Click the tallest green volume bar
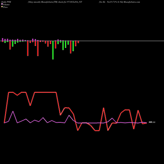Image resolution: width=164 pixels, height=164 pixels. [53, 50]
